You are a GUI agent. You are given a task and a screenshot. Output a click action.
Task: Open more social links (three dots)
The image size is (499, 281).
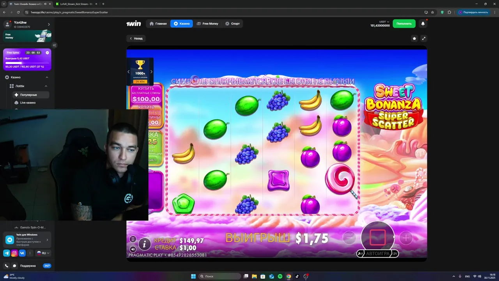pos(30,253)
